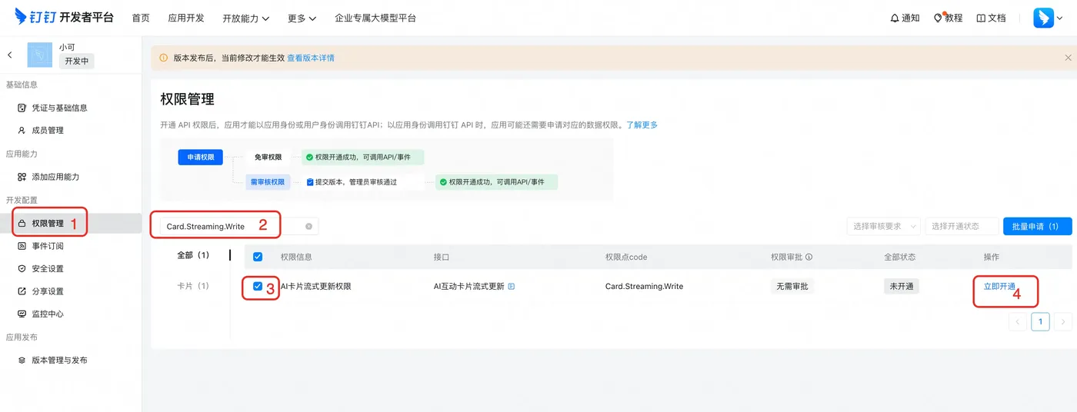
Task: Click the 全部状态 column header
Action: [899, 257]
